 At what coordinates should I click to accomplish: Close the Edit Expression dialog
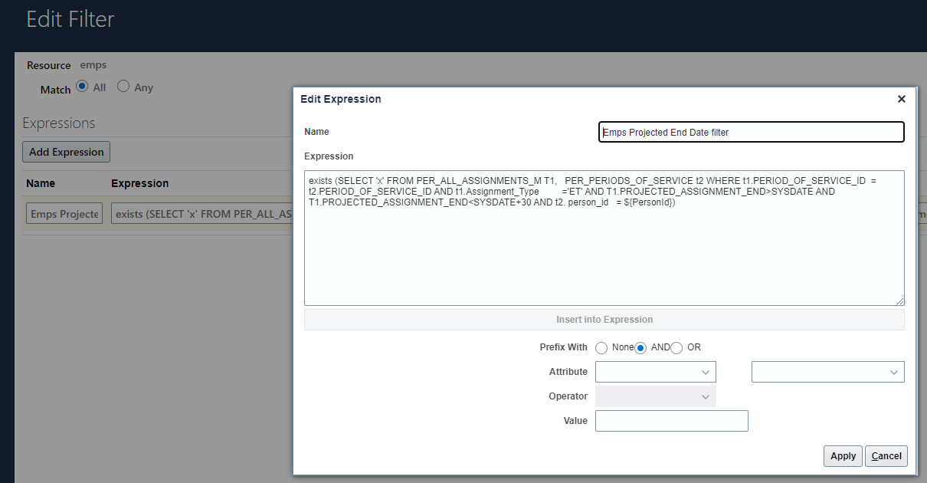pyautogui.click(x=901, y=99)
